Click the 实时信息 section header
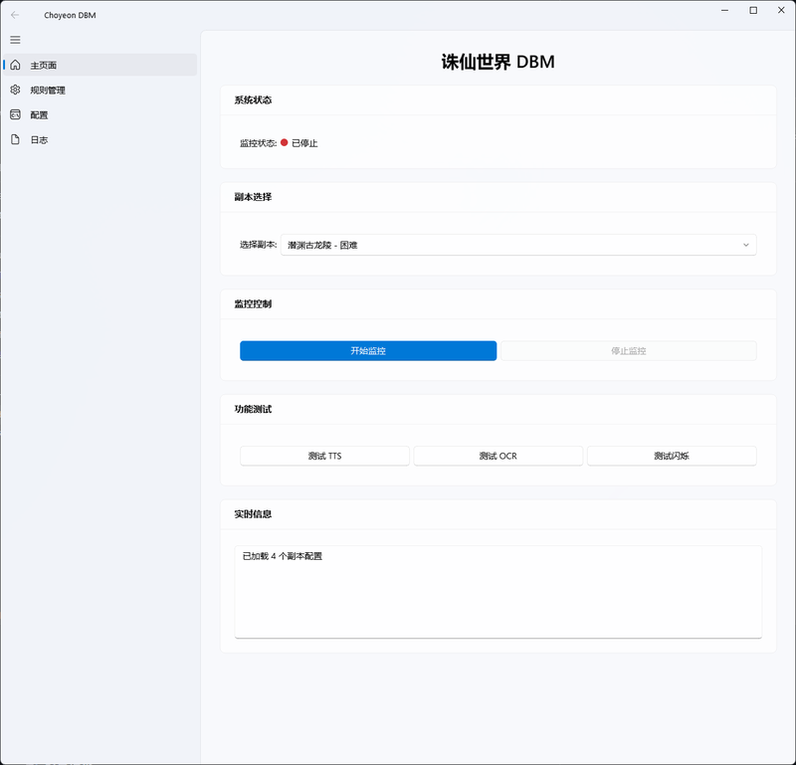Image resolution: width=796 pixels, height=765 pixels. coord(253,514)
